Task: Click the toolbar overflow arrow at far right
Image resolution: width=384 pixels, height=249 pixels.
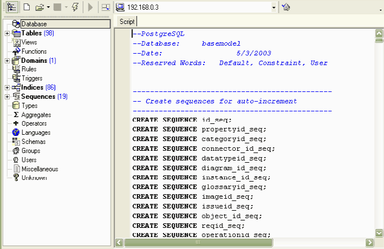Action: pos(381,10)
